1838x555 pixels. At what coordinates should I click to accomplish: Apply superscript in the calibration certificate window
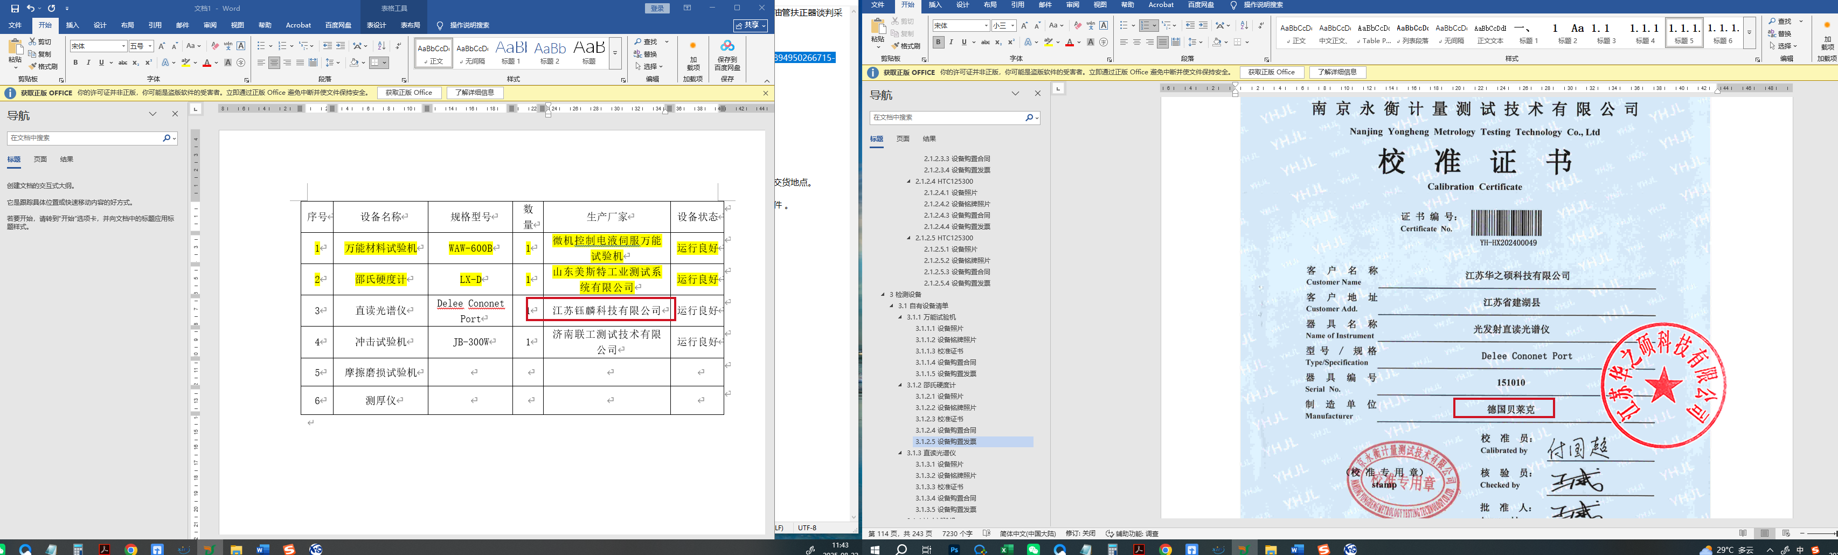coord(1011,42)
